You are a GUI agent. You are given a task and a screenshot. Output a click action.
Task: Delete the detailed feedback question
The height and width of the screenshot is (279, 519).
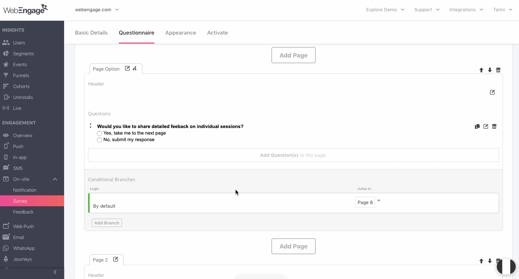494,127
